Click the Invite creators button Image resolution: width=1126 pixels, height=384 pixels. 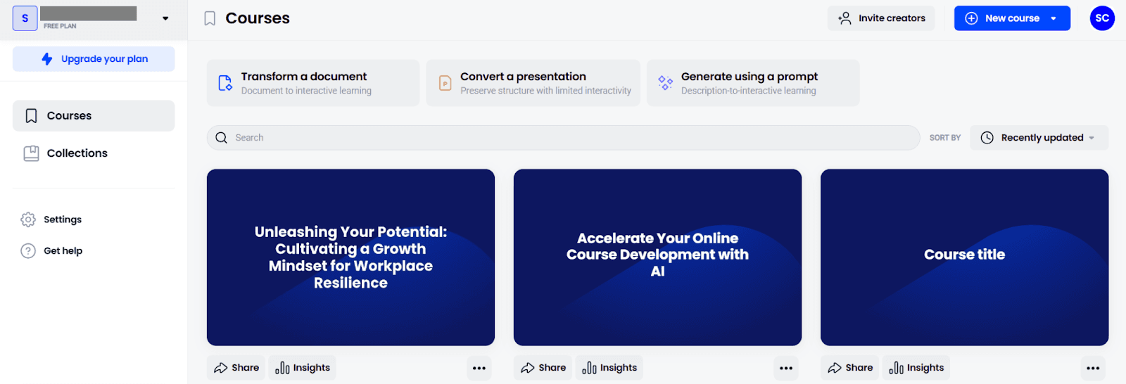point(881,18)
